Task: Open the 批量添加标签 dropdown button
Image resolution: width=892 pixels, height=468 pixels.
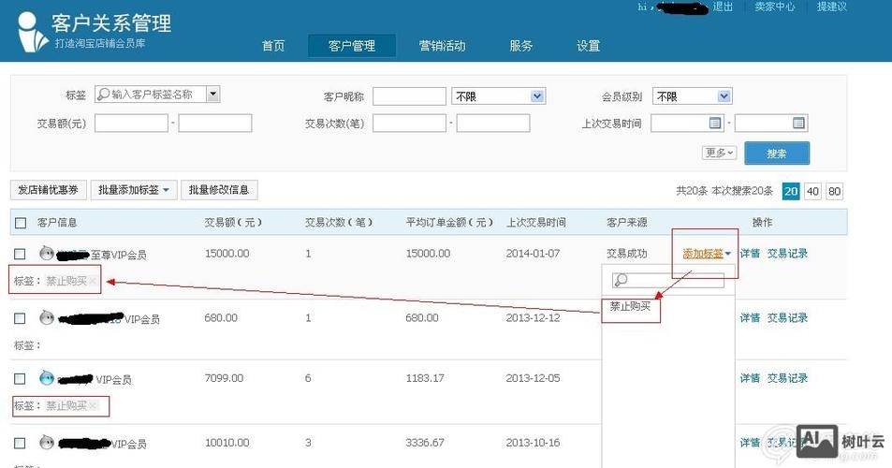Action: [x=134, y=190]
